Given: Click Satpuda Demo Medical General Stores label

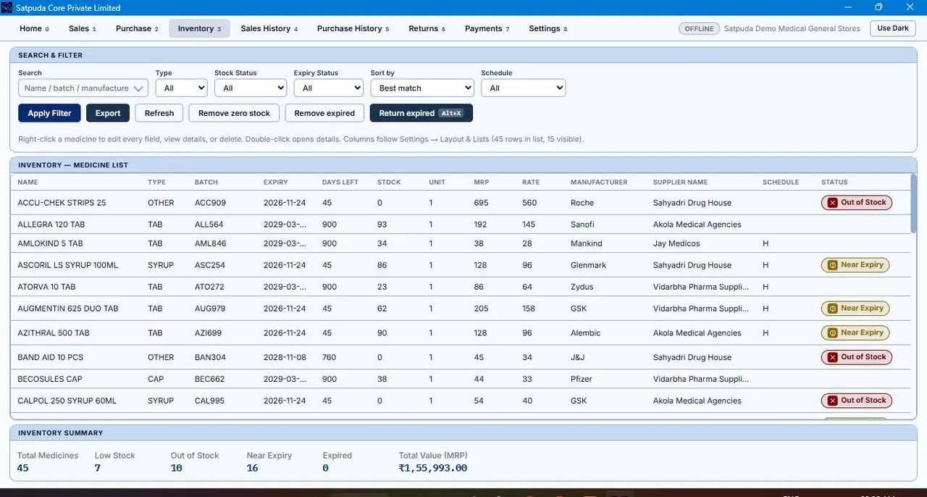Looking at the screenshot, I should pyautogui.click(x=792, y=28).
